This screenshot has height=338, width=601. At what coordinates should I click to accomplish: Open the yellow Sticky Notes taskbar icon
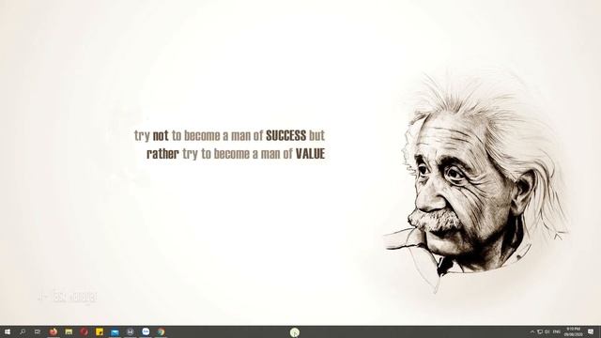[100, 331]
